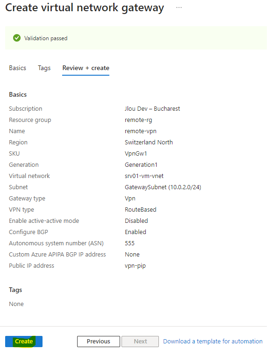279x349 pixels.
Task: Click the VpnGw1 SKU value
Action: [x=136, y=154]
